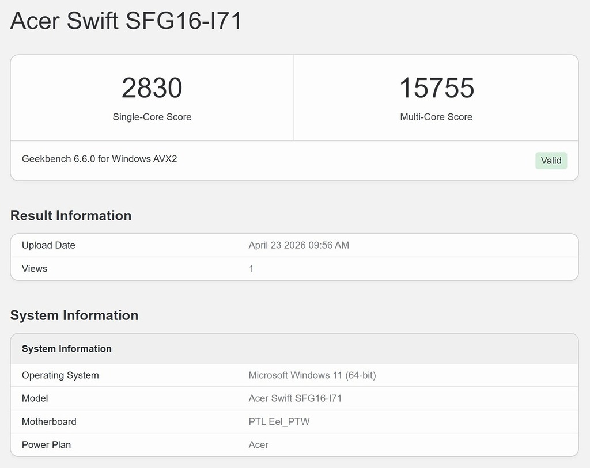
Task: Click the Single-Core Score label
Action: (x=152, y=117)
